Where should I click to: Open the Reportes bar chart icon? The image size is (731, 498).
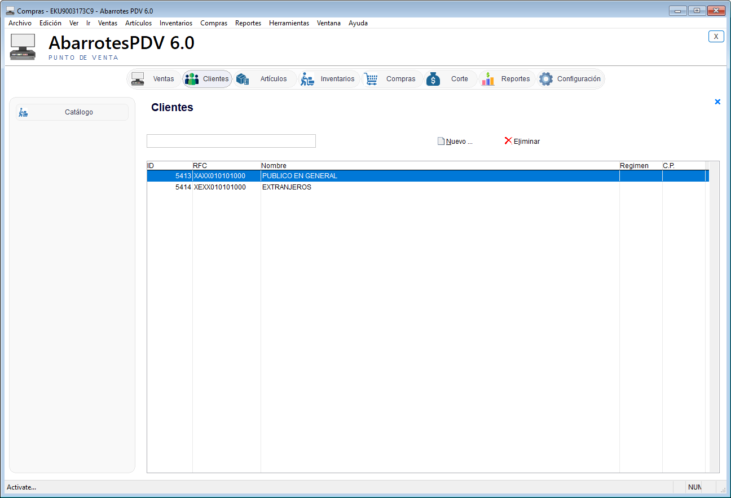[x=488, y=79]
